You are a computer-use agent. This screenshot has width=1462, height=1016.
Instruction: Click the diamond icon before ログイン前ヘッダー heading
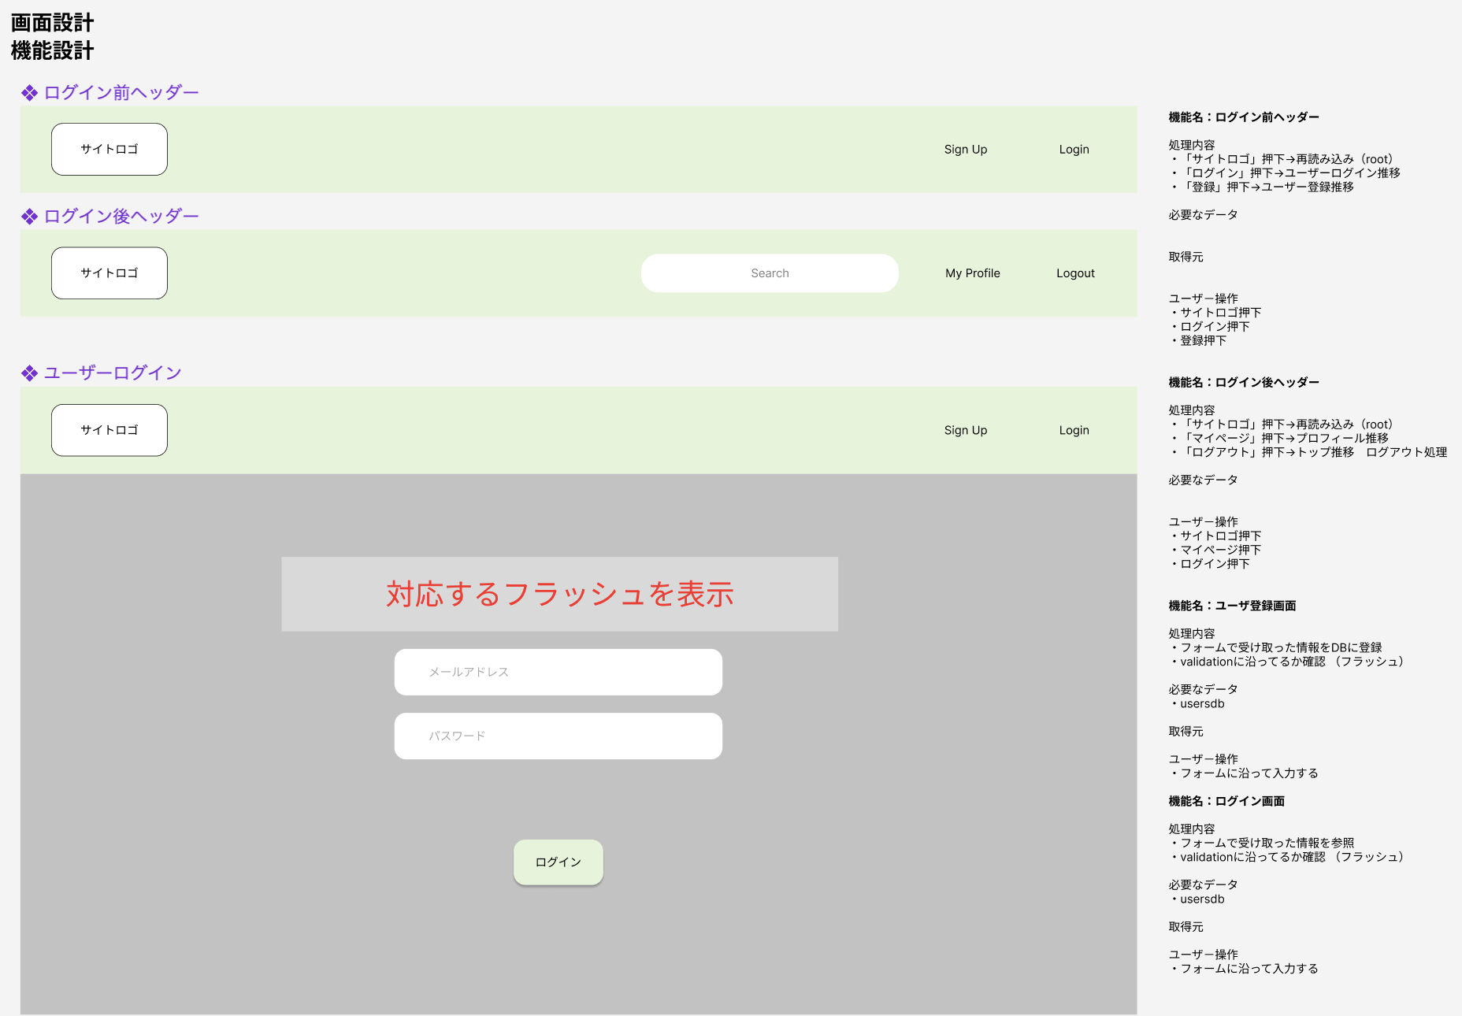[x=29, y=92]
